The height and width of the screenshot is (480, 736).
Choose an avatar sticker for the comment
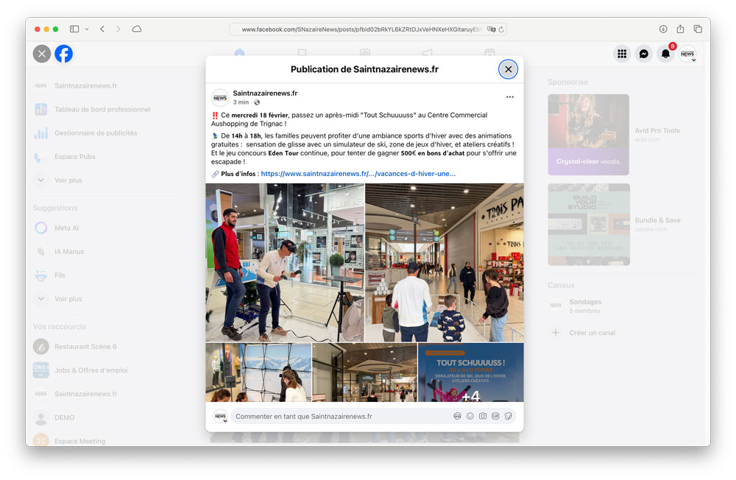coord(457,416)
